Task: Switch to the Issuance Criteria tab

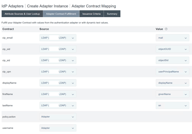Action: (x=92, y=14)
